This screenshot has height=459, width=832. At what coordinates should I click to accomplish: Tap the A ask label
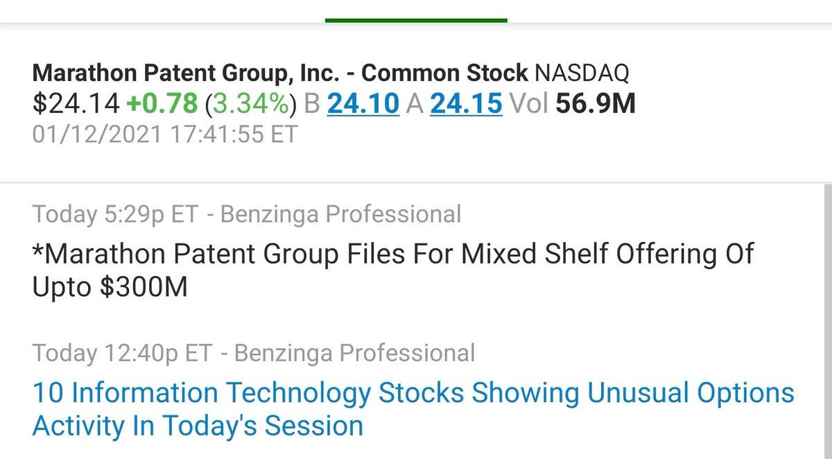(x=415, y=103)
